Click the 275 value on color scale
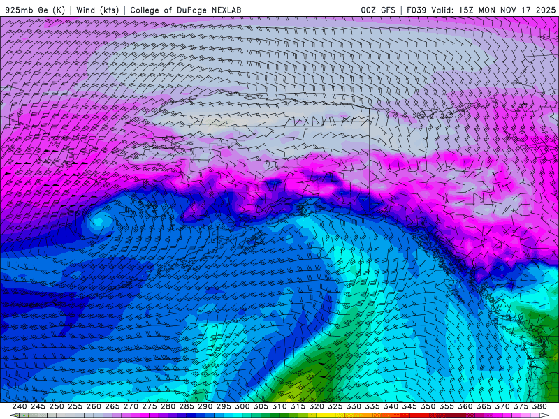 coord(150,406)
